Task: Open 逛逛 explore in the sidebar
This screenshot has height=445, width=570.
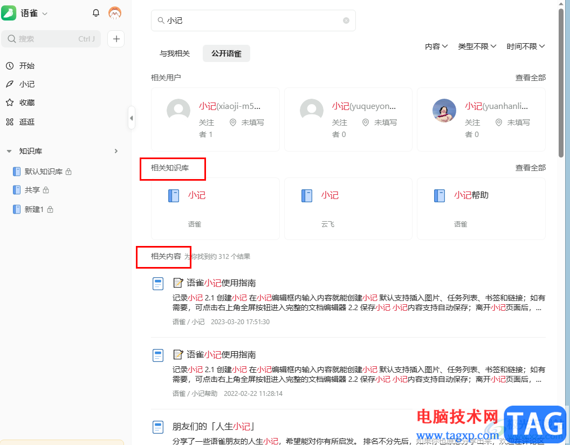Action: pyautogui.click(x=27, y=122)
